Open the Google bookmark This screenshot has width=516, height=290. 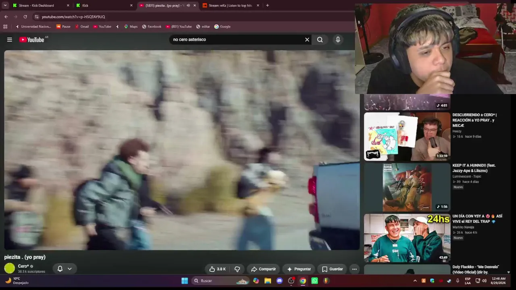pyautogui.click(x=223, y=27)
